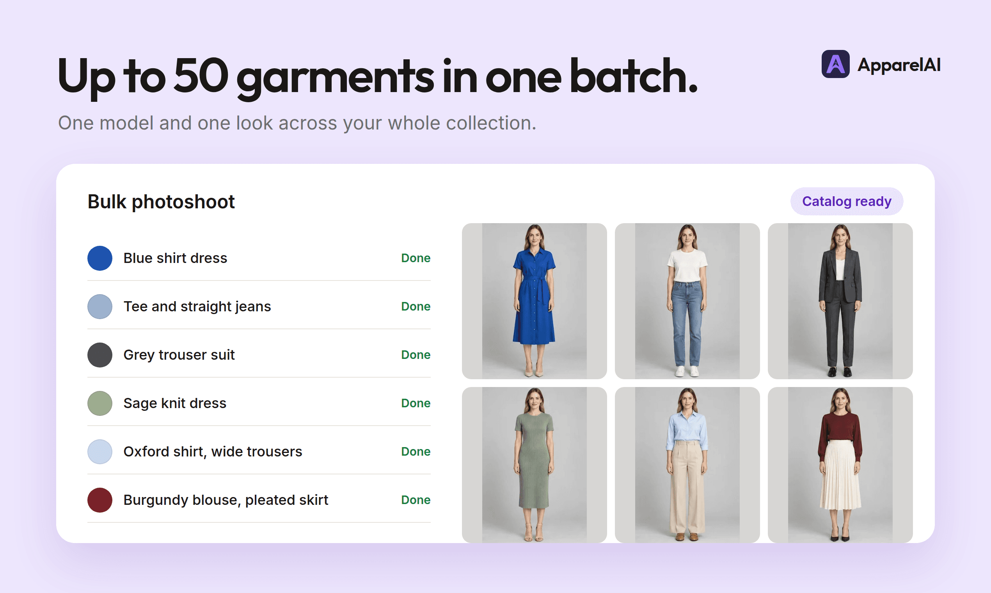The height and width of the screenshot is (593, 991).
Task: Open the sage knit dress photo
Action: pyautogui.click(x=534, y=465)
